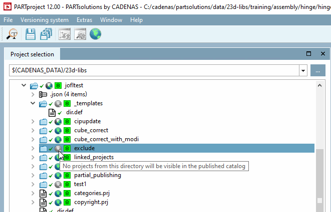
Task: Select dir.def under _templates
Action: pos(74,112)
